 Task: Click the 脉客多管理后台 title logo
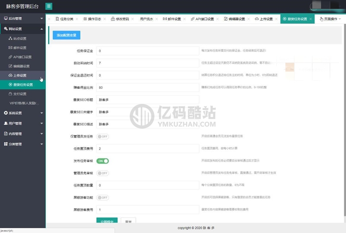coord(22,6)
